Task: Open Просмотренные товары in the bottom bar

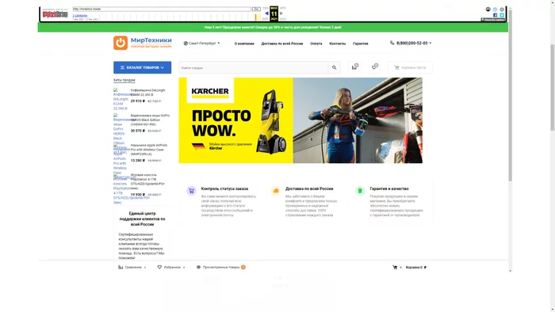Action: (x=221, y=267)
